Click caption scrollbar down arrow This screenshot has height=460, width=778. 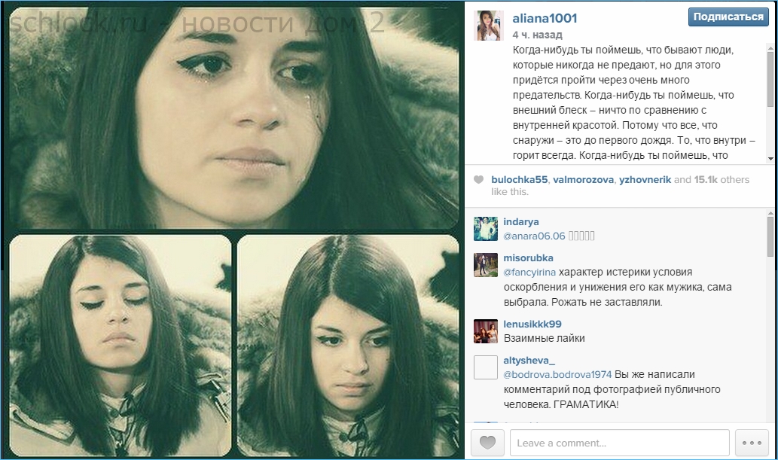click(x=770, y=159)
